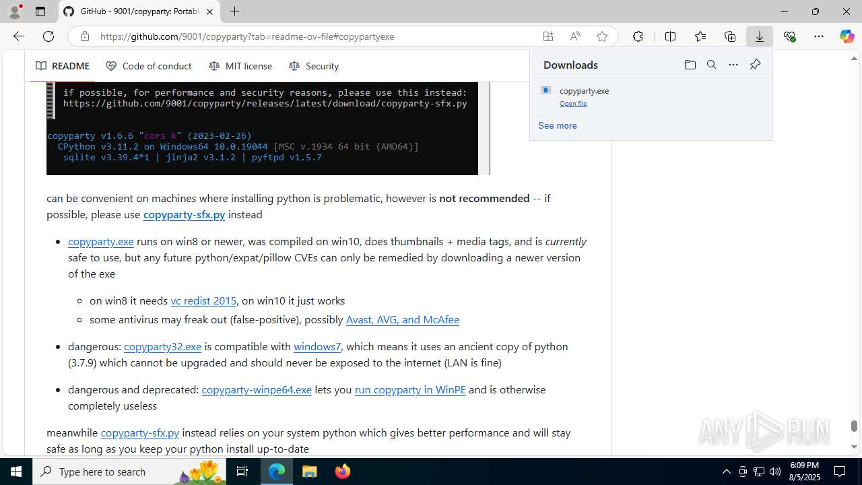
Task: Open the app available icon in address bar
Action: pos(548,36)
